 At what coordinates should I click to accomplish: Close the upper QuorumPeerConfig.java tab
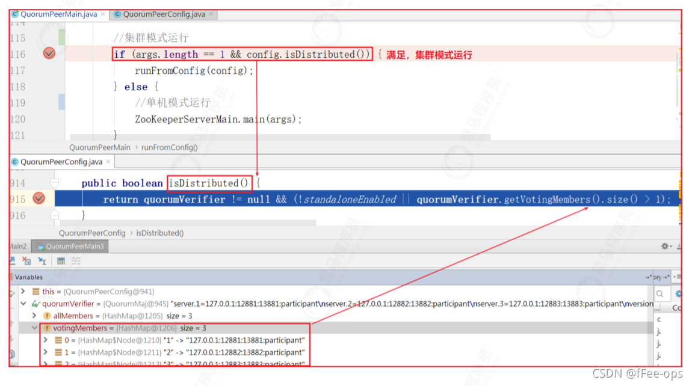click(211, 14)
